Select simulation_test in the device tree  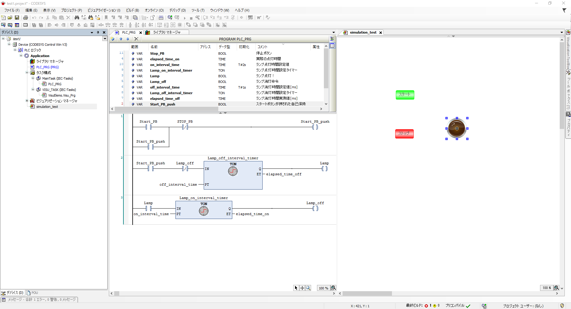click(47, 107)
